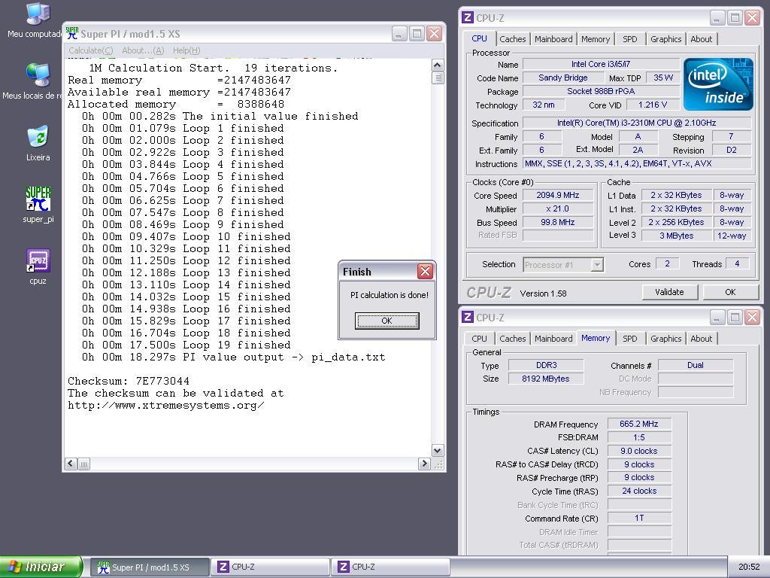Click the http://www.xtremesystems.org/ text
The height and width of the screenshot is (578, 770).
coord(166,406)
